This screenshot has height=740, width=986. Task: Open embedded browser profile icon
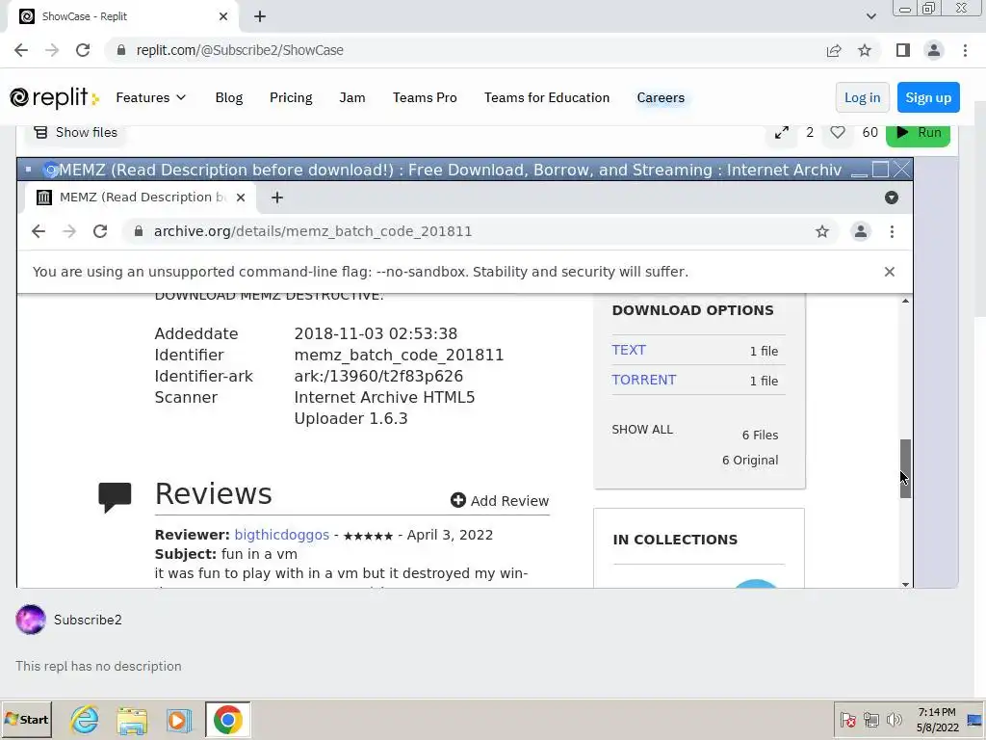click(x=860, y=231)
